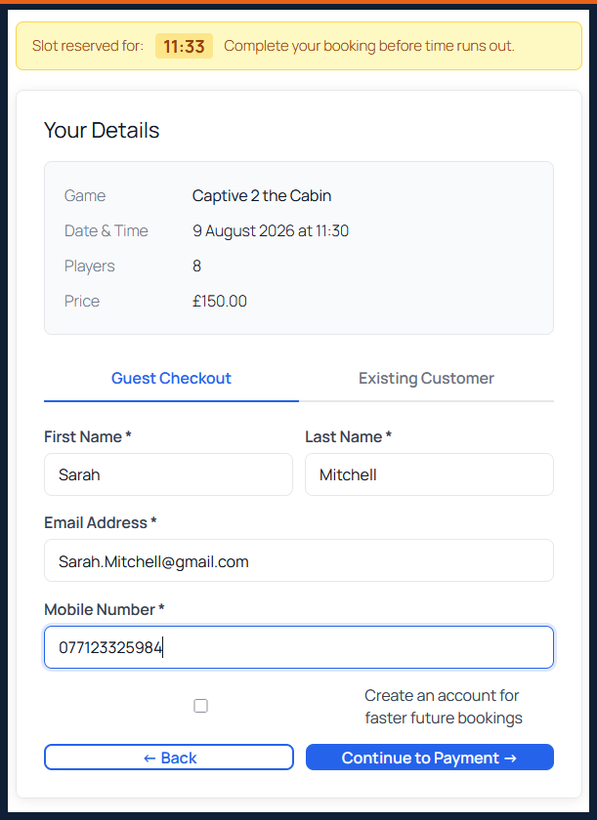Click the £150.00 price value
This screenshot has width=597, height=820.
(x=220, y=301)
